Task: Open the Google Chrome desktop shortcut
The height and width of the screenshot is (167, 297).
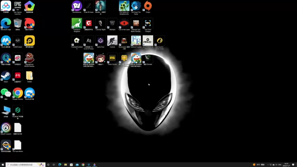Action: pos(17,94)
